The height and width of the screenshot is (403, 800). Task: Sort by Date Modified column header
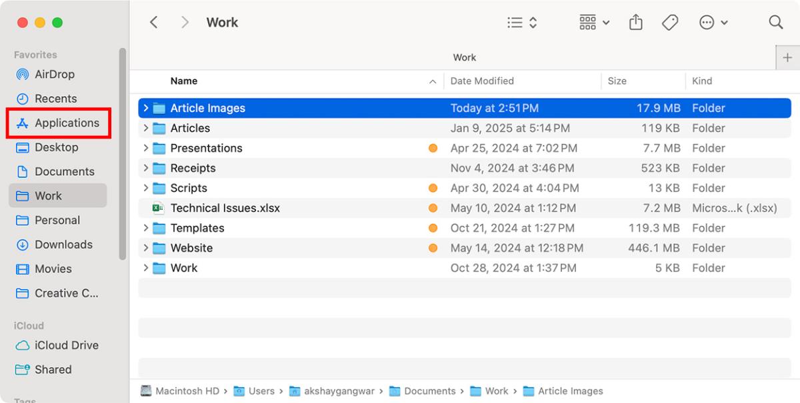tap(482, 81)
